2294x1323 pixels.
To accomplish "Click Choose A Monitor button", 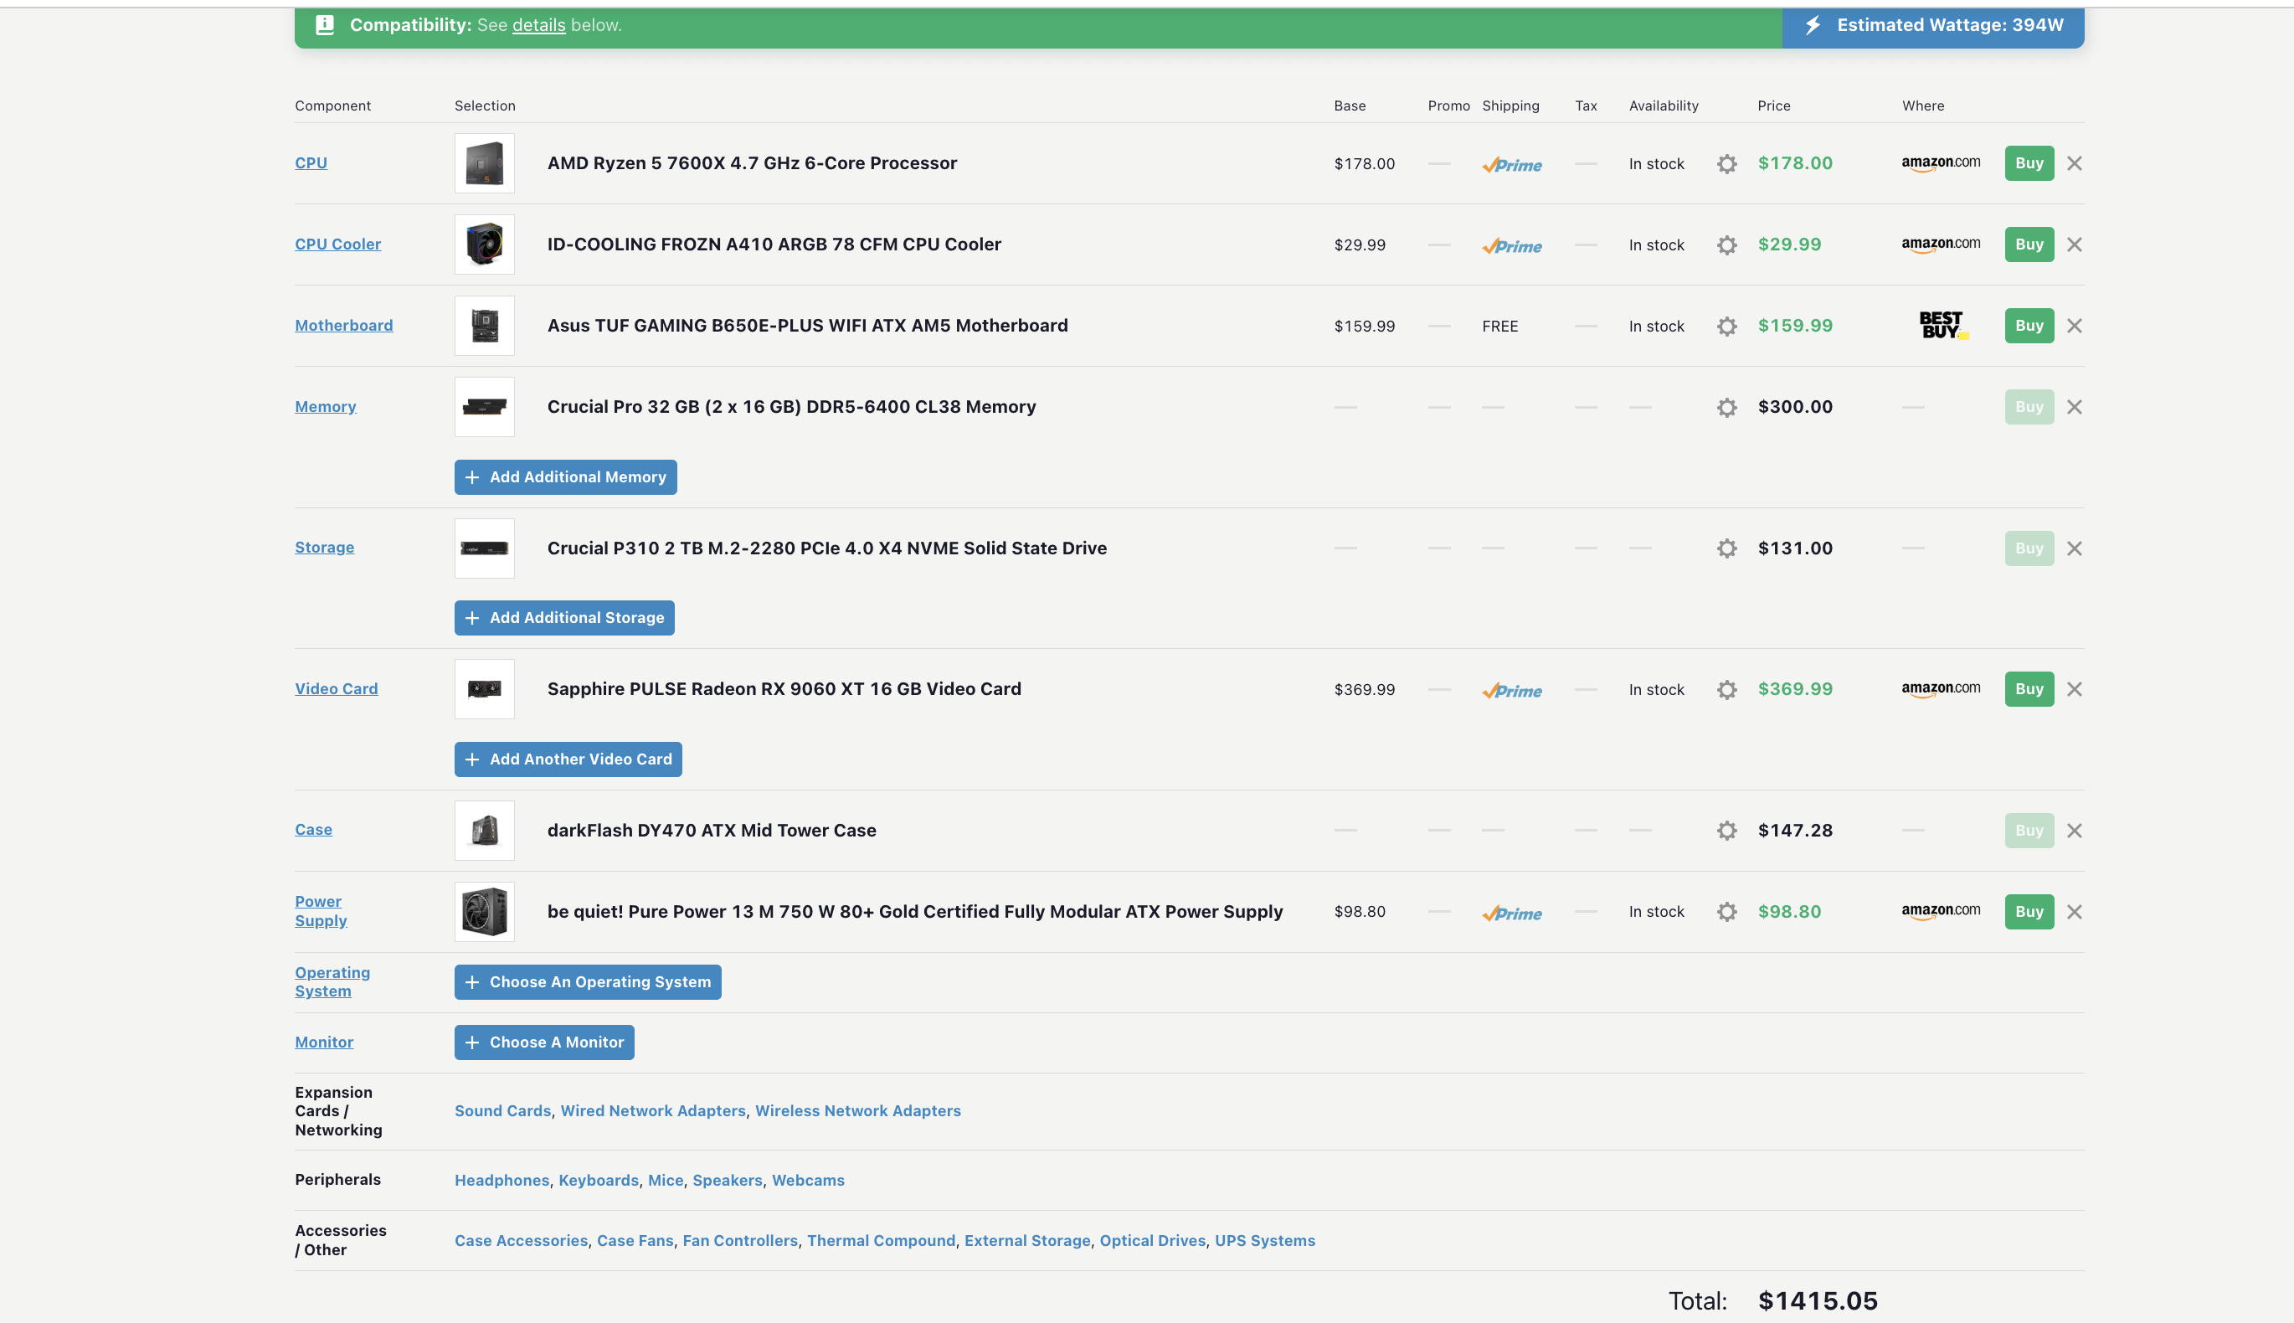I will point(544,1042).
